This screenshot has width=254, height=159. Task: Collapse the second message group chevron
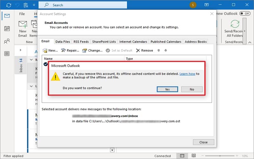coord(31,86)
